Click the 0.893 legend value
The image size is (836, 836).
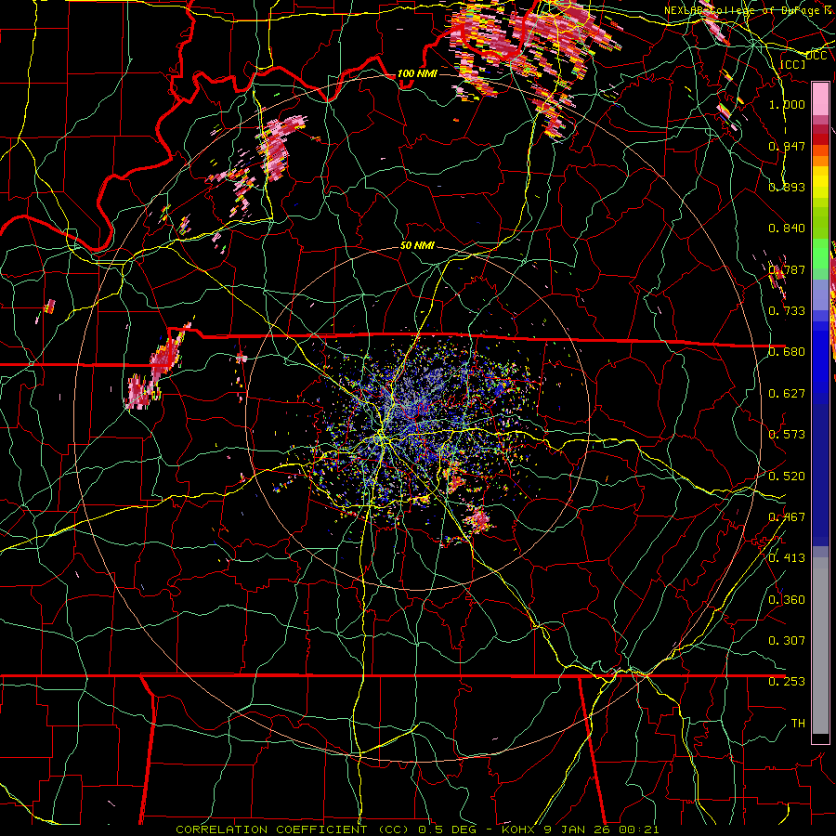pos(787,187)
